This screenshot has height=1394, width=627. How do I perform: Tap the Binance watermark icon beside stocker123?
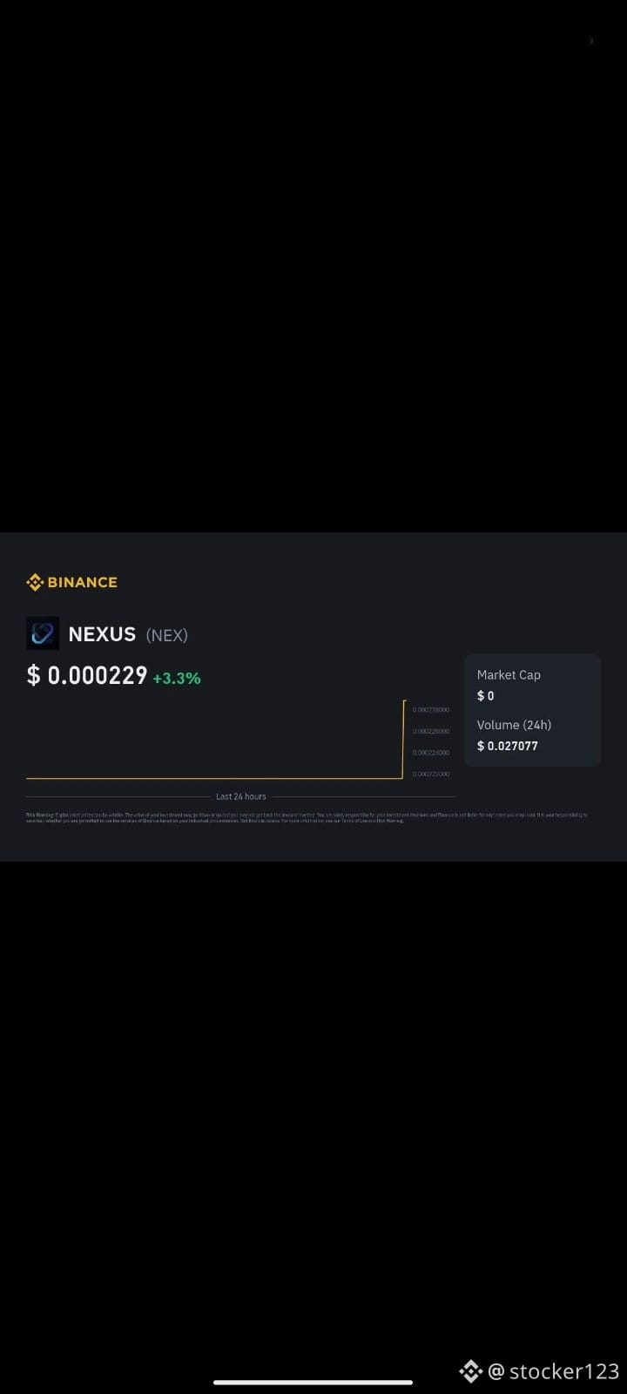pyautogui.click(x=470, y=1371)
